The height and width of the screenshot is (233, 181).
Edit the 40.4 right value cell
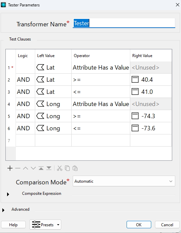tap(151, 80)
